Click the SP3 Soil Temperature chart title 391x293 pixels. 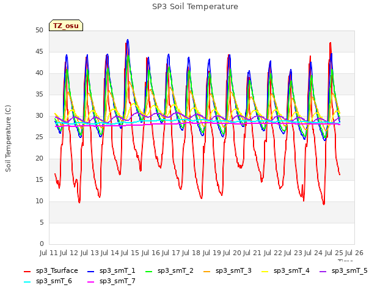click(x=195, y=7)
